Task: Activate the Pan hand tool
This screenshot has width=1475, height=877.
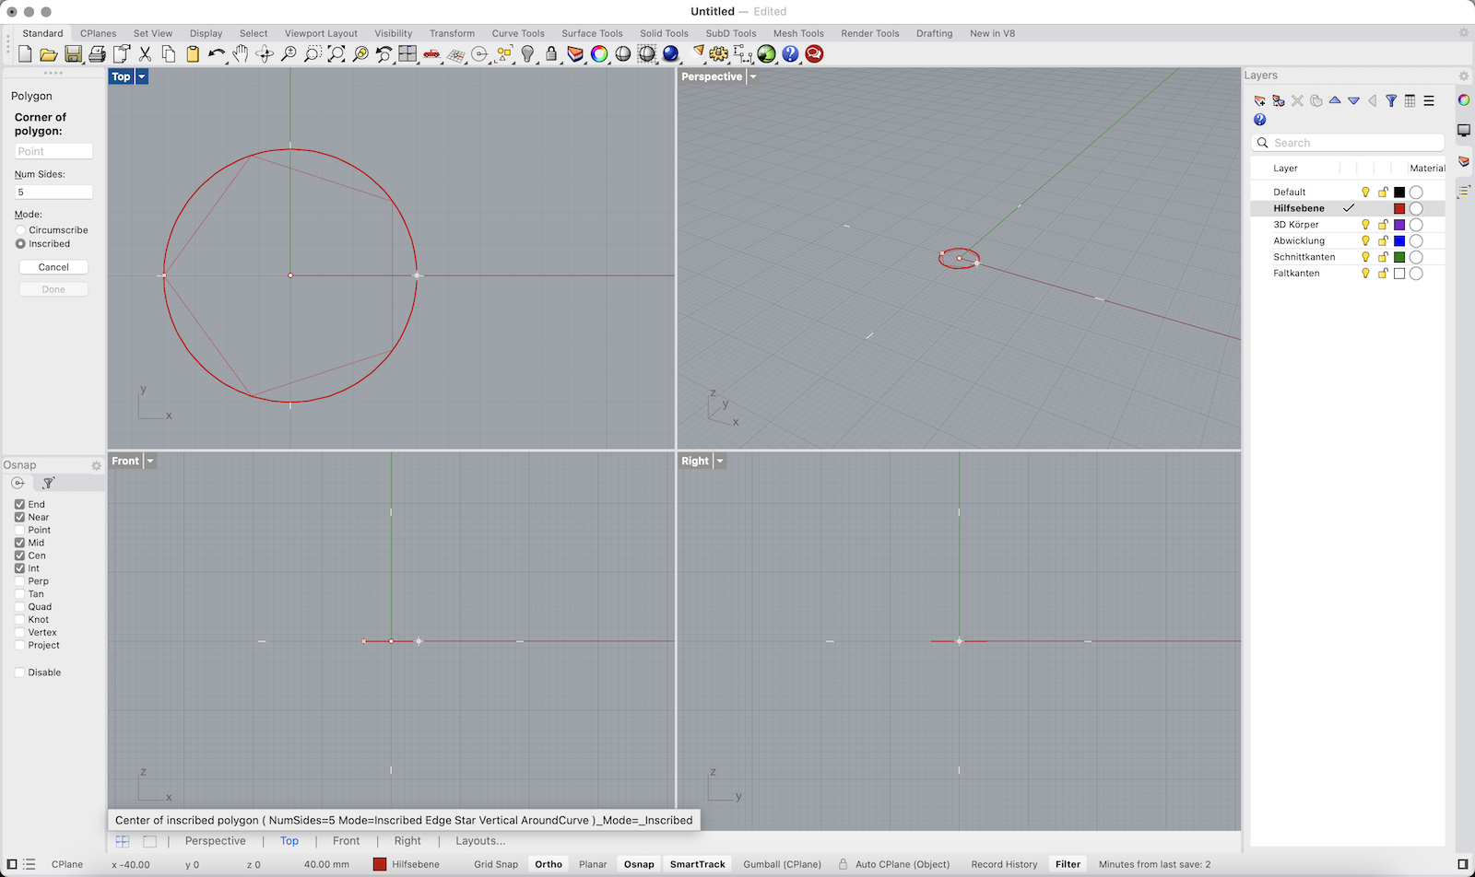Action: point(241,54)
